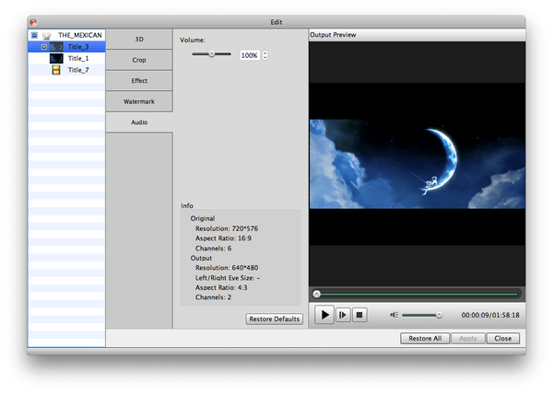Click the Restore All button

point(425,338)
